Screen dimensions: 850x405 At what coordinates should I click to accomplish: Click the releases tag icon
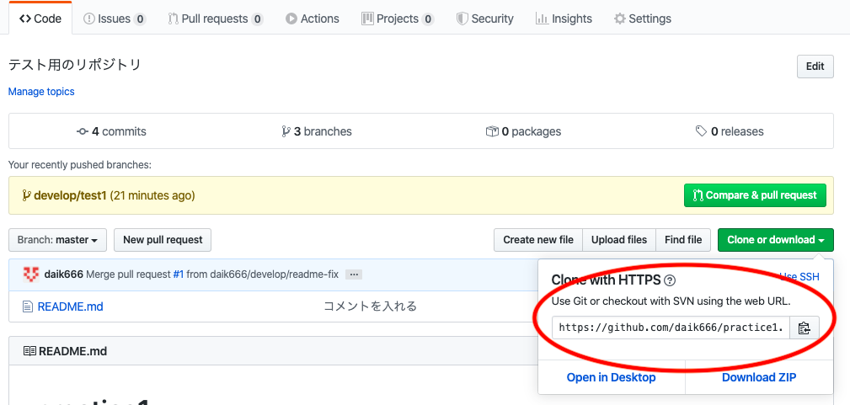tap(701, 131)
